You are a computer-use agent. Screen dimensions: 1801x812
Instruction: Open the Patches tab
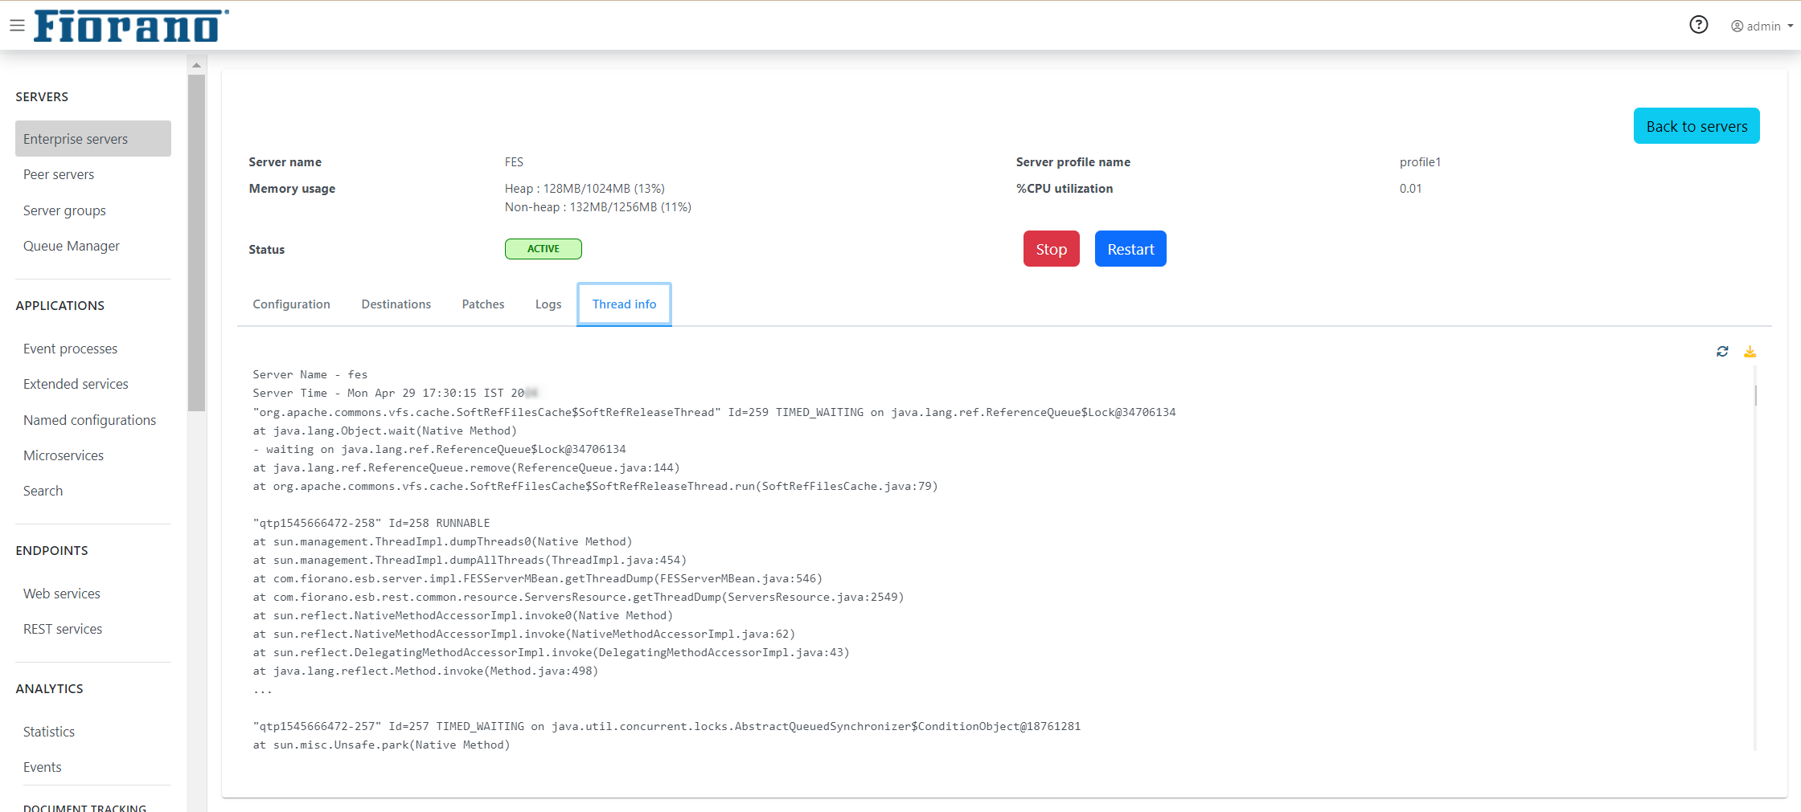coord(483,304)
